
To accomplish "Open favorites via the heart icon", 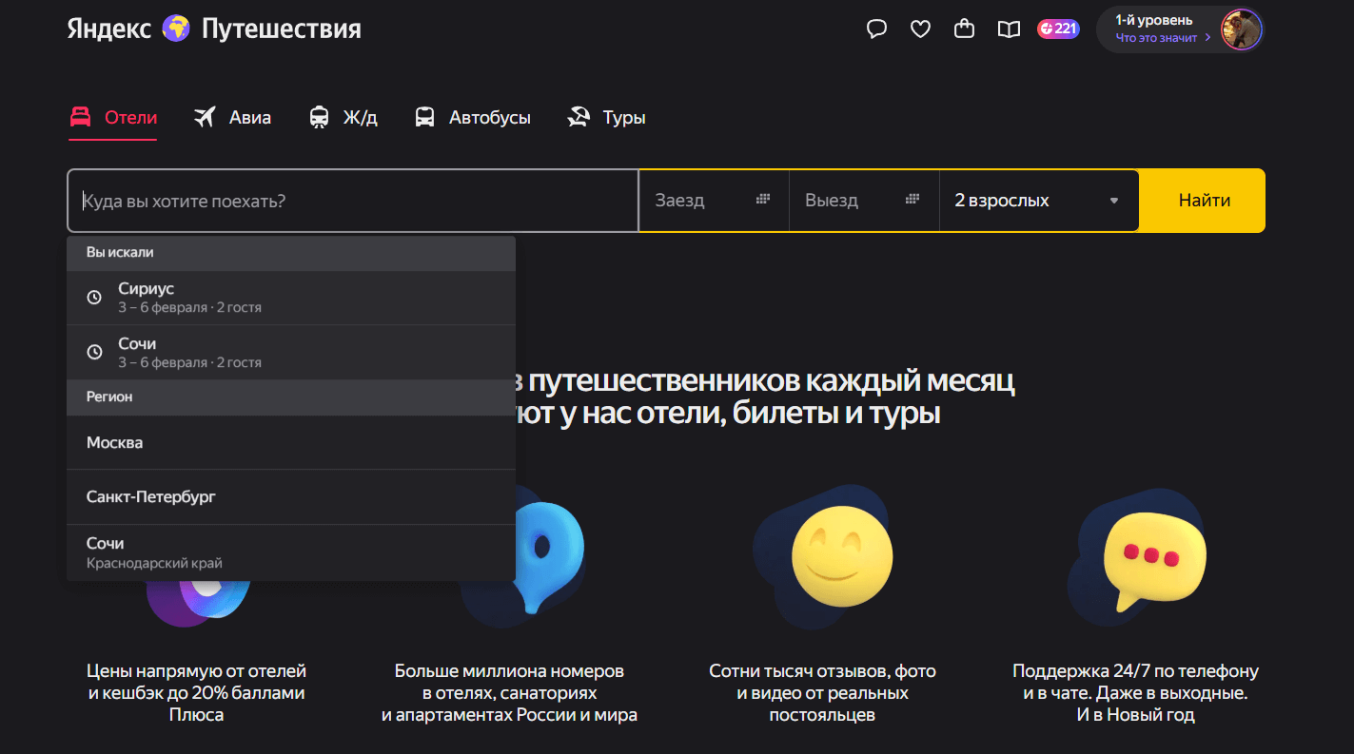I will (920, 29).
